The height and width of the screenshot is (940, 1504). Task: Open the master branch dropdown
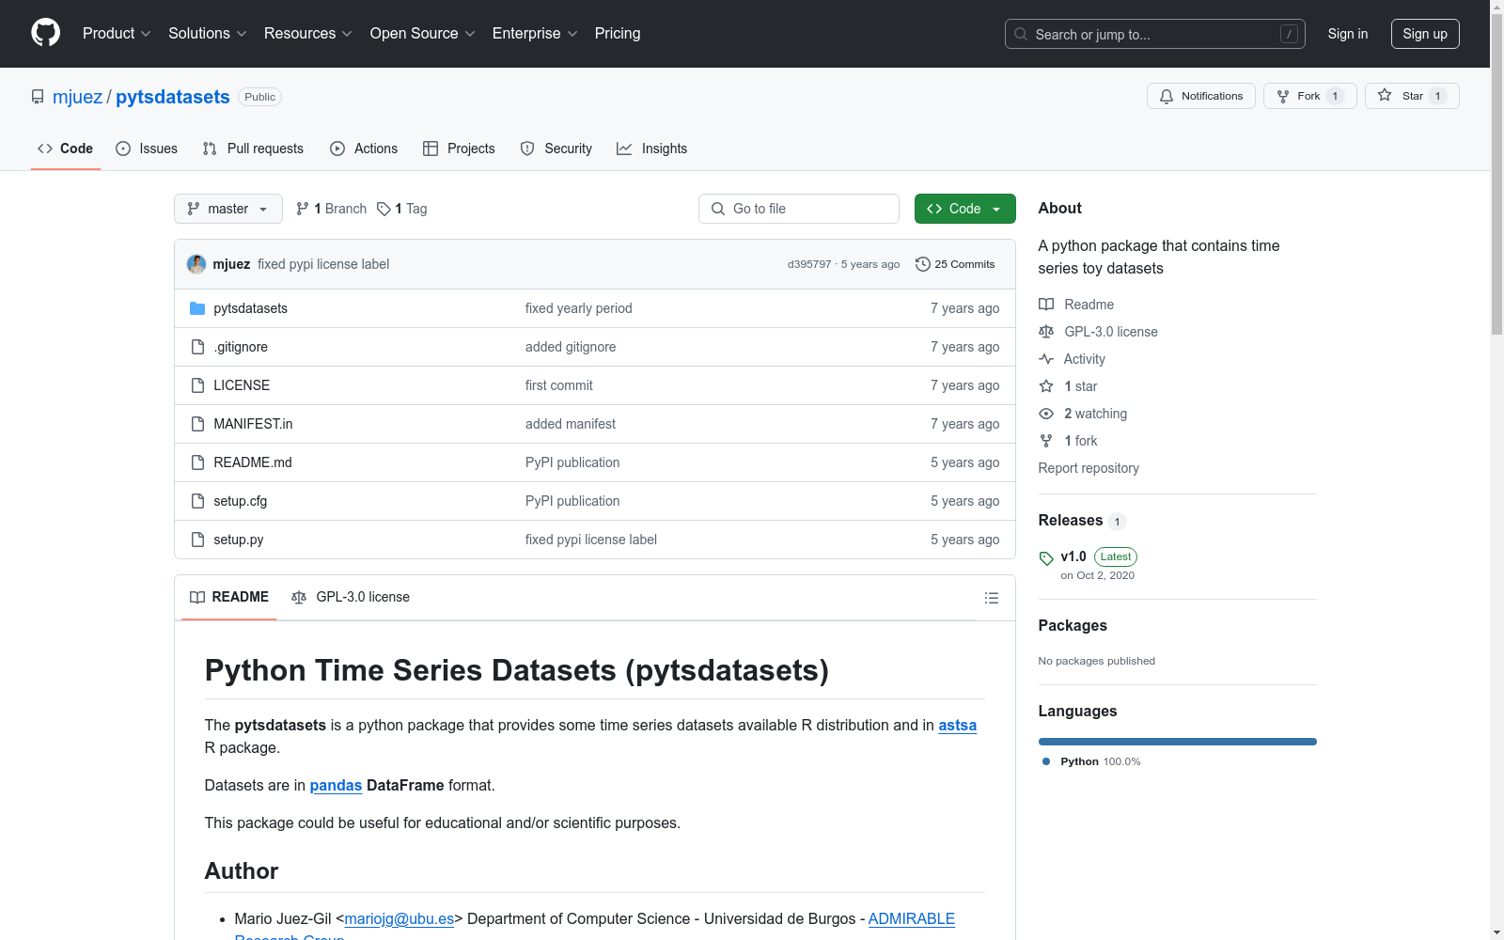tap(228, 209)
